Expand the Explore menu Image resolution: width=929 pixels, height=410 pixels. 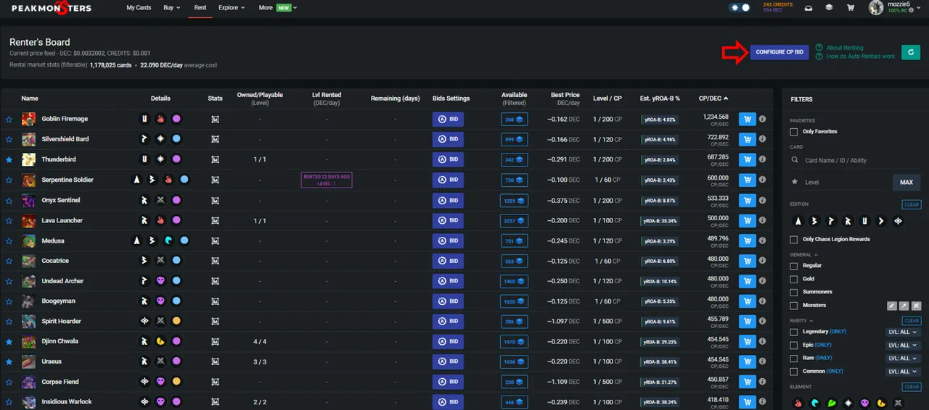click(x=232, y=8)
